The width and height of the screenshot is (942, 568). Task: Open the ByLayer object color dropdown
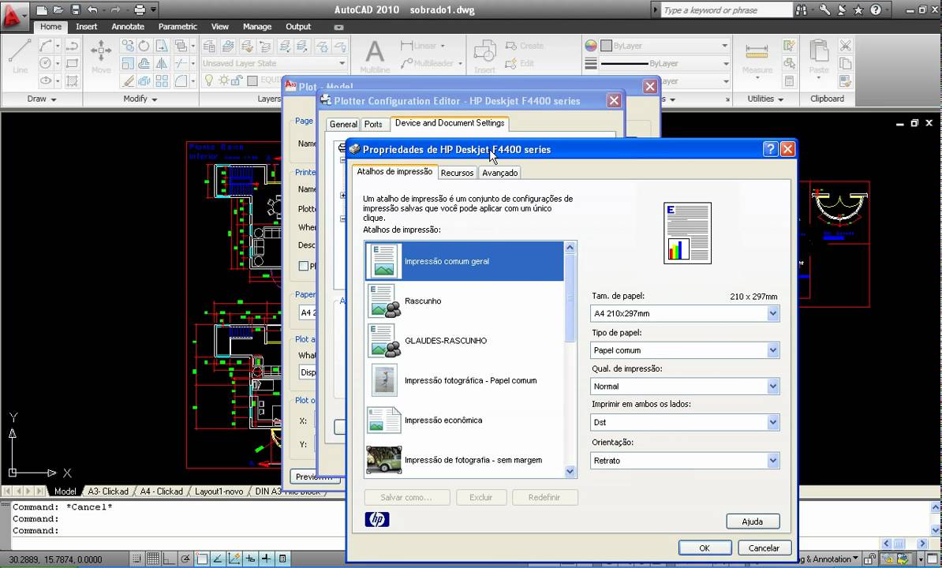664,46
